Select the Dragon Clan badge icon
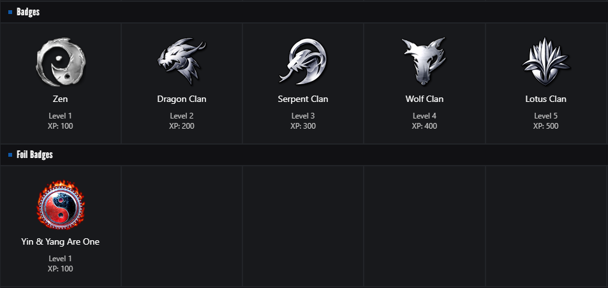The width and height of the screenshot is (608, 288). coord(182,62)
